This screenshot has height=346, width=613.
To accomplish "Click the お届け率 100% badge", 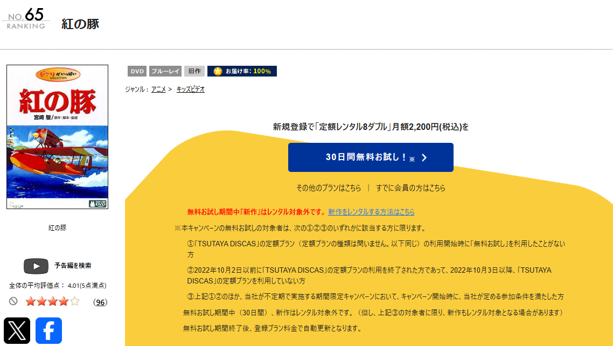I will coord(242,71).
